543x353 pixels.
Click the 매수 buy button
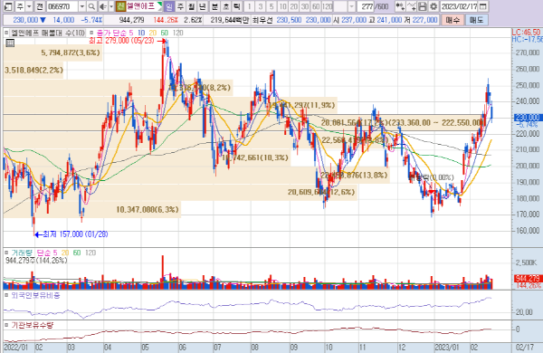tap(452, 20)
